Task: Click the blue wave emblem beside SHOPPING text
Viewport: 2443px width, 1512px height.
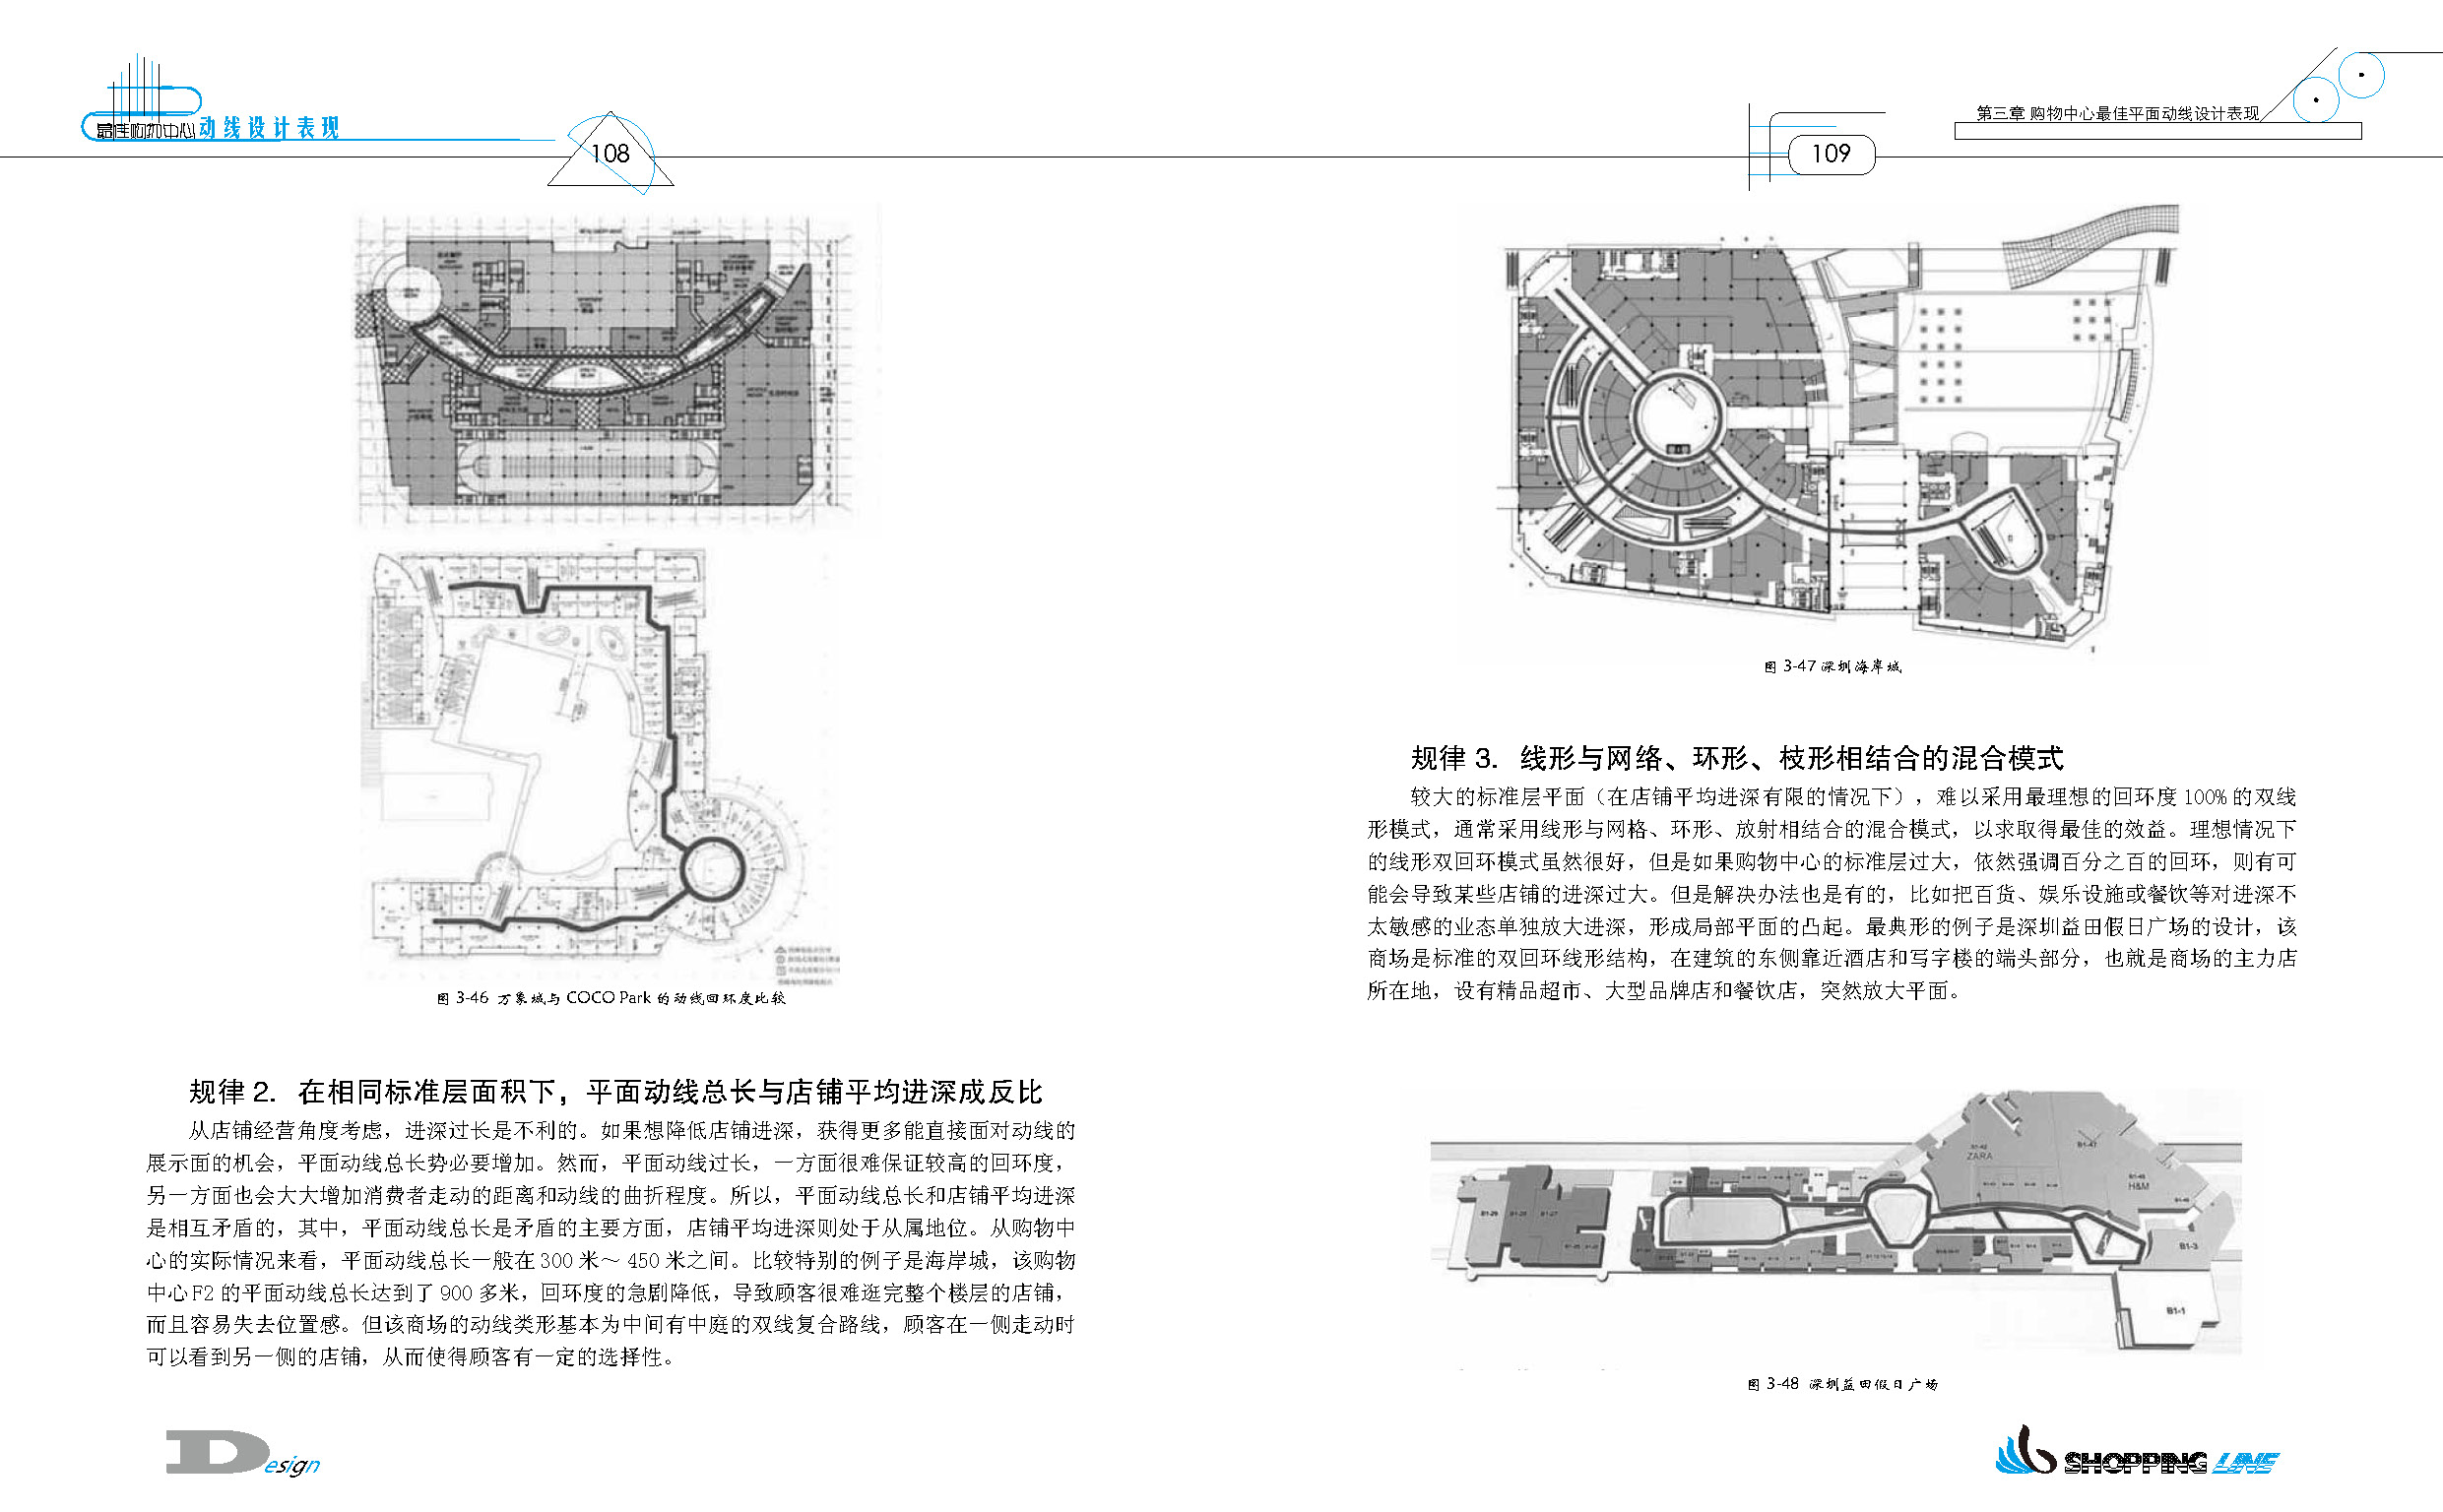Action: pos(2024,1452)
